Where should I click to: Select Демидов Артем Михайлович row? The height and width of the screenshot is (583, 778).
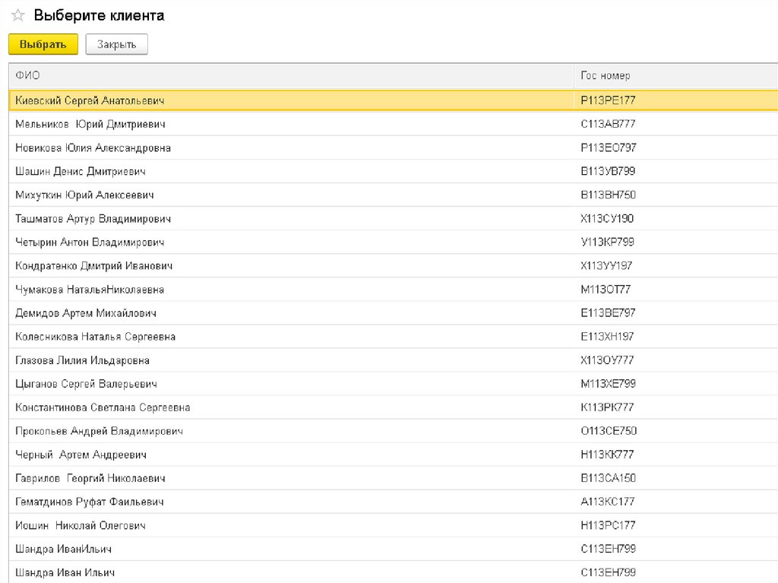[x=86, y=313]
